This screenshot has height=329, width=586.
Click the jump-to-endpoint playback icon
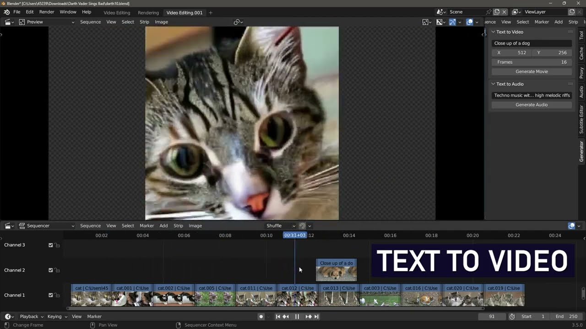[x=316, y=316]
